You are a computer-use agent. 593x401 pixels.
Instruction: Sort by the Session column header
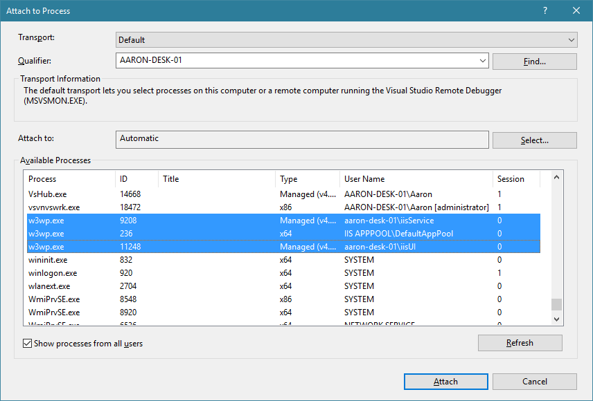pos(517,179)
